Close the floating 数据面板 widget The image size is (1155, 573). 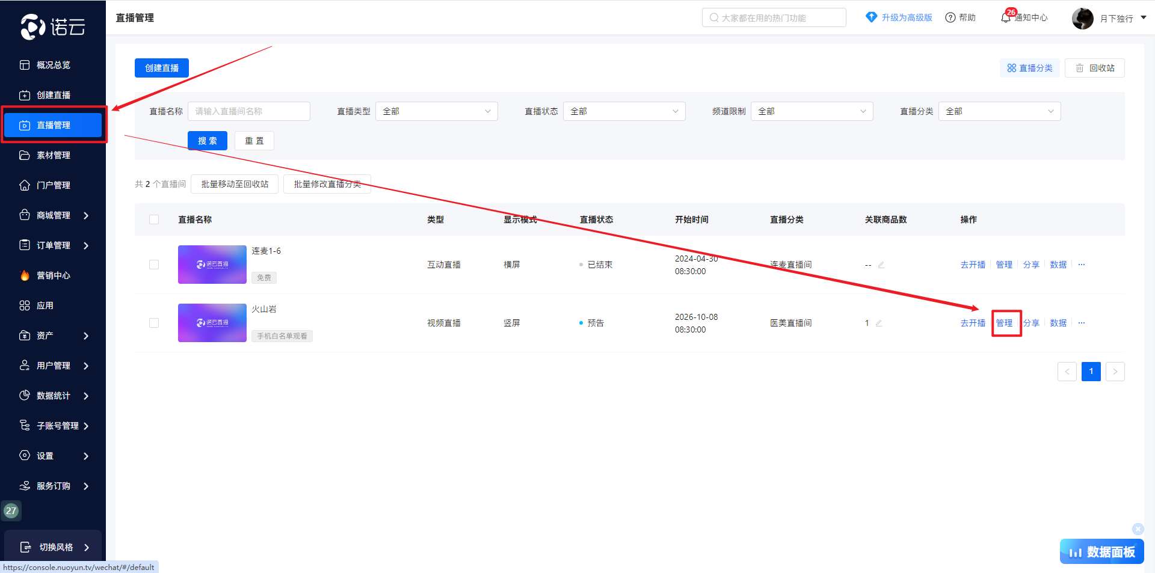coord(1138,529)
